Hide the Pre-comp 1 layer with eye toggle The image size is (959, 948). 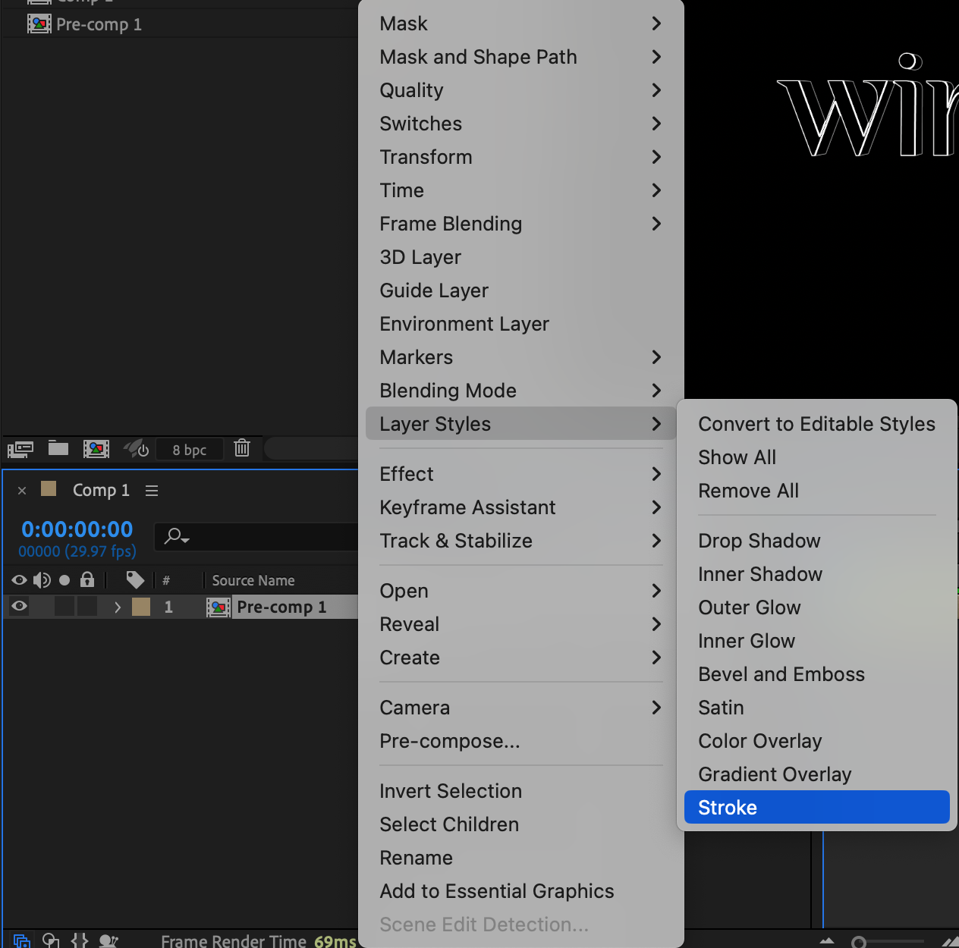(20, 606)
